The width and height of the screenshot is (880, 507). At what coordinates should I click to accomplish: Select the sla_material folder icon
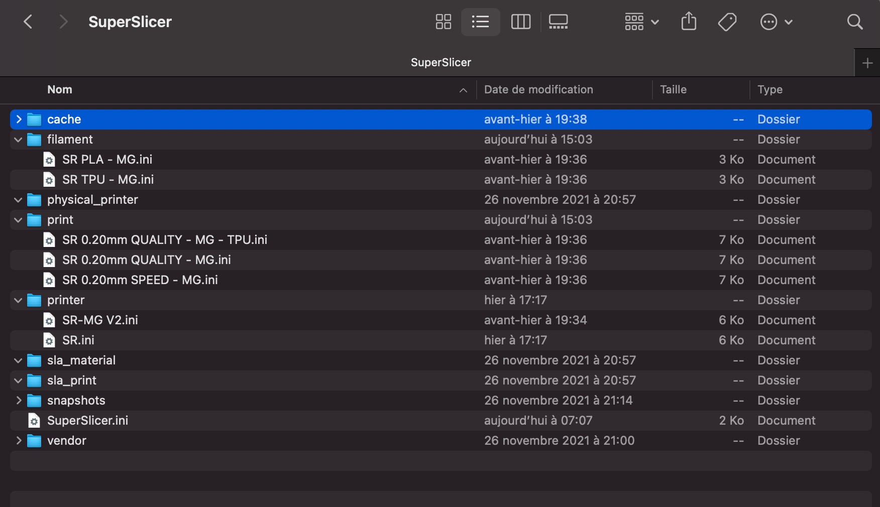[34, 360]
